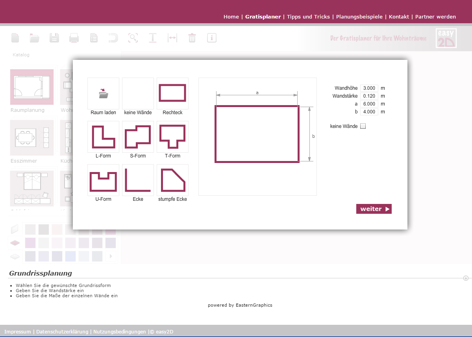Choose the Ecke corner wall shape
472x337 pixels.
[138, 180]
